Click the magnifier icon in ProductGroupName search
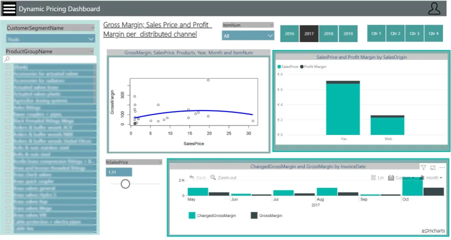The width and height of the screenshot is (451, 240). pos(7,59)
